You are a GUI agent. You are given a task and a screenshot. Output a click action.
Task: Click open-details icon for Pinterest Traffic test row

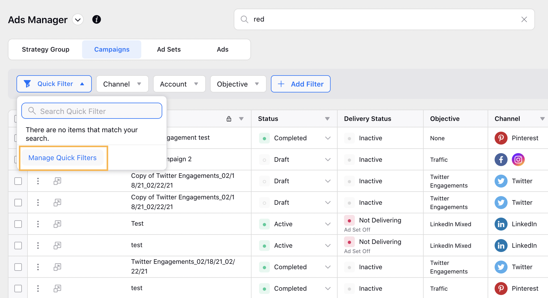point(57,289)
